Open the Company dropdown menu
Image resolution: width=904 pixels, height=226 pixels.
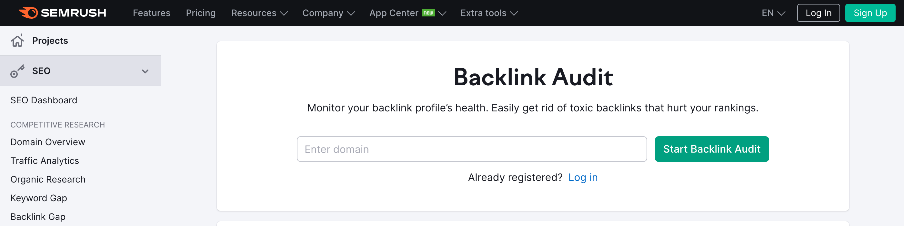point(328,13)
